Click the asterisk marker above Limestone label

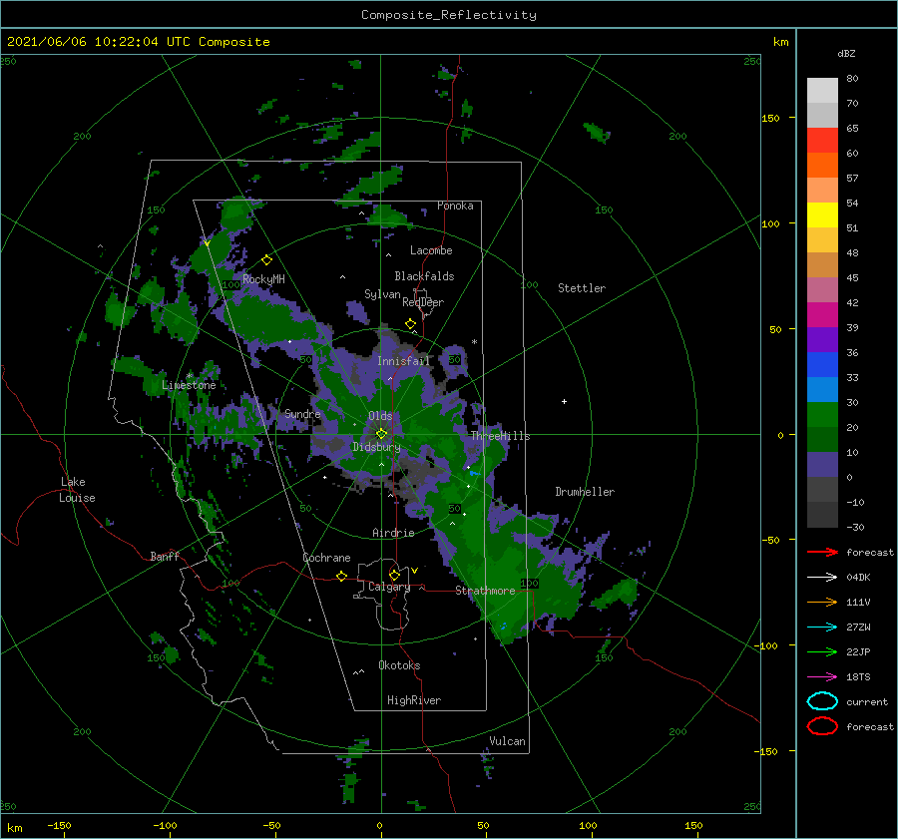pos(190,376)
